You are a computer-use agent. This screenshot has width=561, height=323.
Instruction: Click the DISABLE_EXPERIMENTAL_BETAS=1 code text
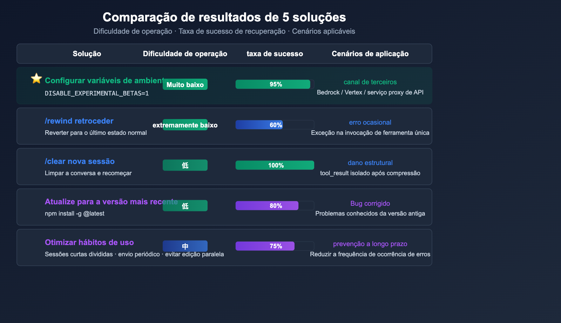point(97,93)
